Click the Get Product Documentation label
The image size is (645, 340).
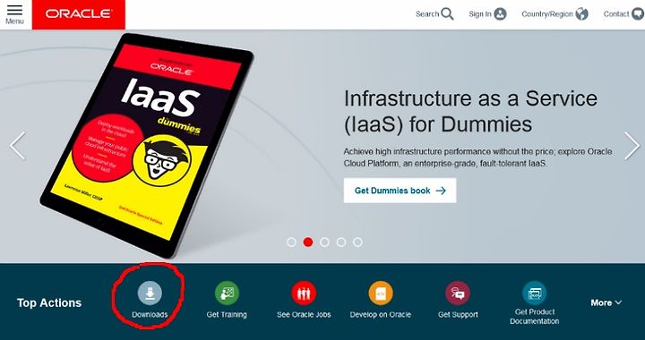[x=534, y=317]
